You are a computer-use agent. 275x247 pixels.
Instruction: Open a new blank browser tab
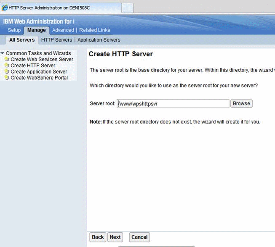(127, 8)
